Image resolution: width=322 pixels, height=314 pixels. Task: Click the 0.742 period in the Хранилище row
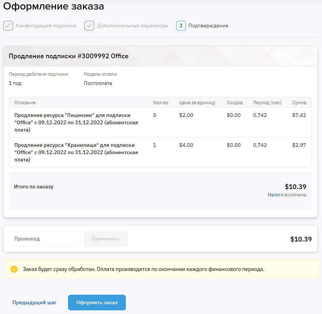point(260,145)
